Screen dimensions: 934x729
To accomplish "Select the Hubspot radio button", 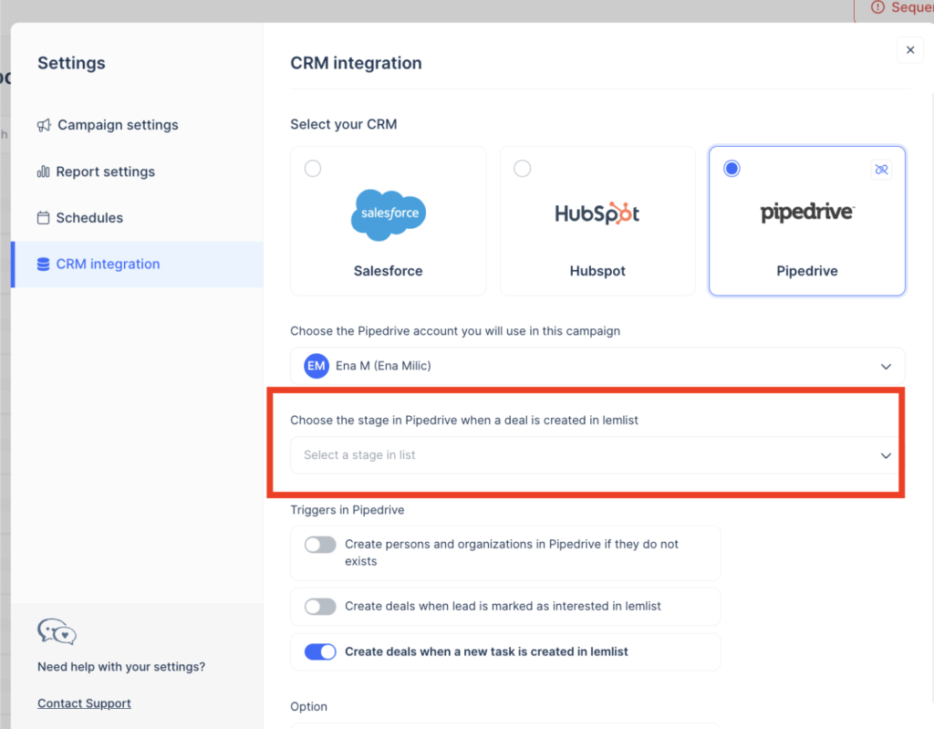I will (522, 169).
